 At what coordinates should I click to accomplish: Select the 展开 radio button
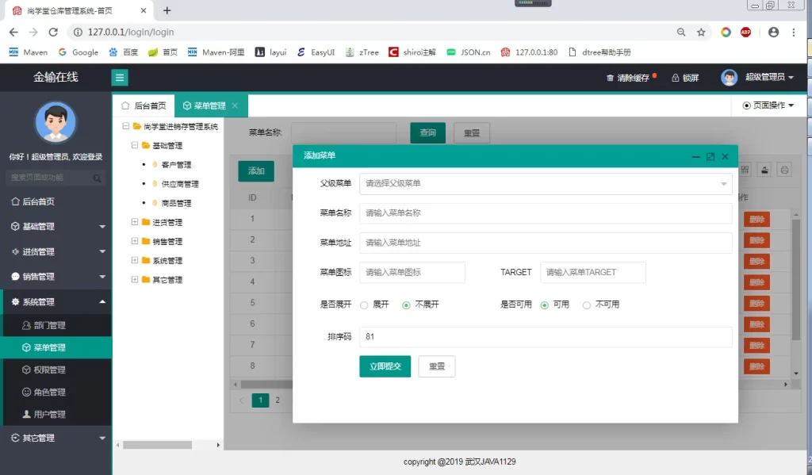coord(362,305)
